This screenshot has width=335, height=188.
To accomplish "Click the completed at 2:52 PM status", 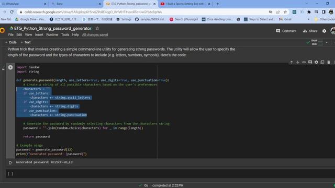I will pyautogui.click(x=167, y=185).
